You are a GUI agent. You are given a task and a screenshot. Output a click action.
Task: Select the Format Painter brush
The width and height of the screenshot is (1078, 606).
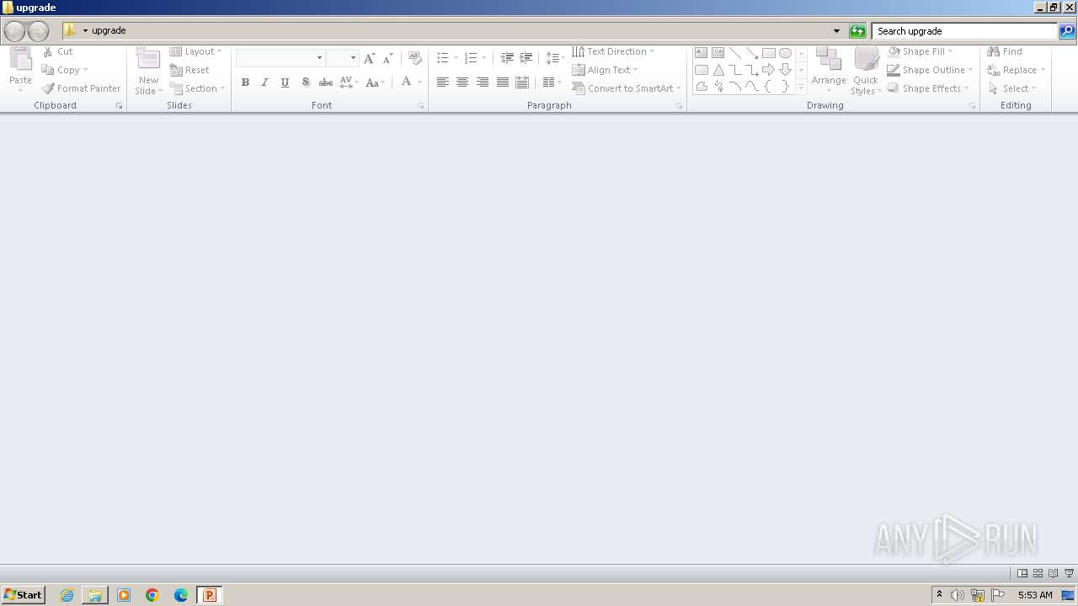click(81, 88)
